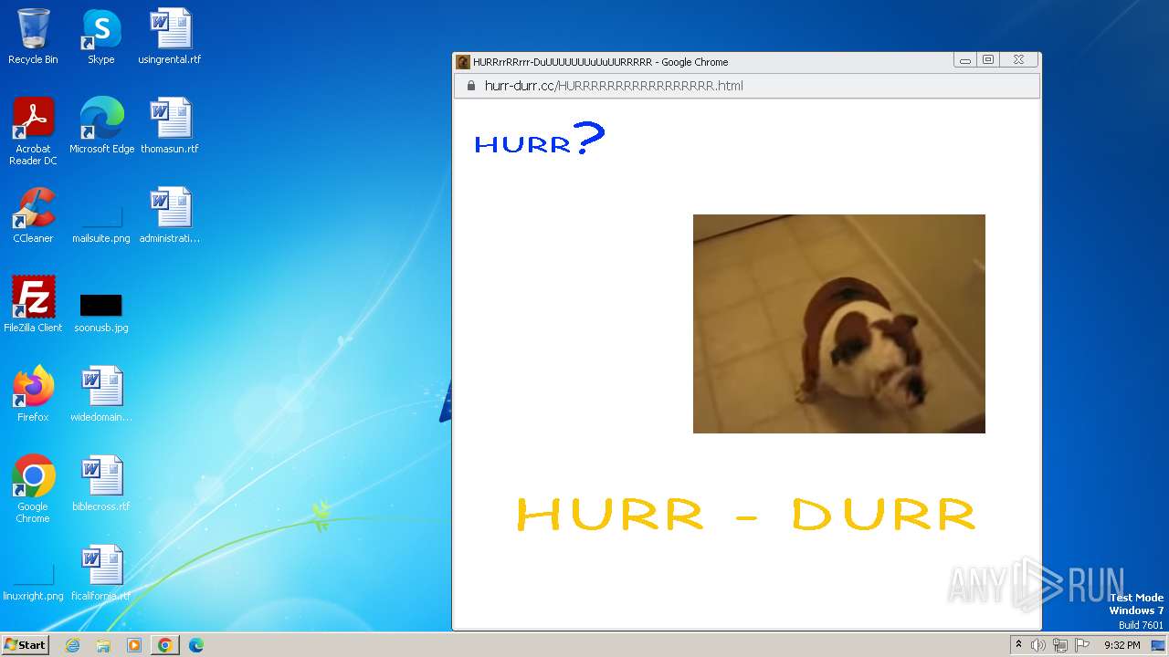Image resolution: width=1169 pixels, height=657 pixels.
Task: Show hidden system tray icons
Action: 1018,645
